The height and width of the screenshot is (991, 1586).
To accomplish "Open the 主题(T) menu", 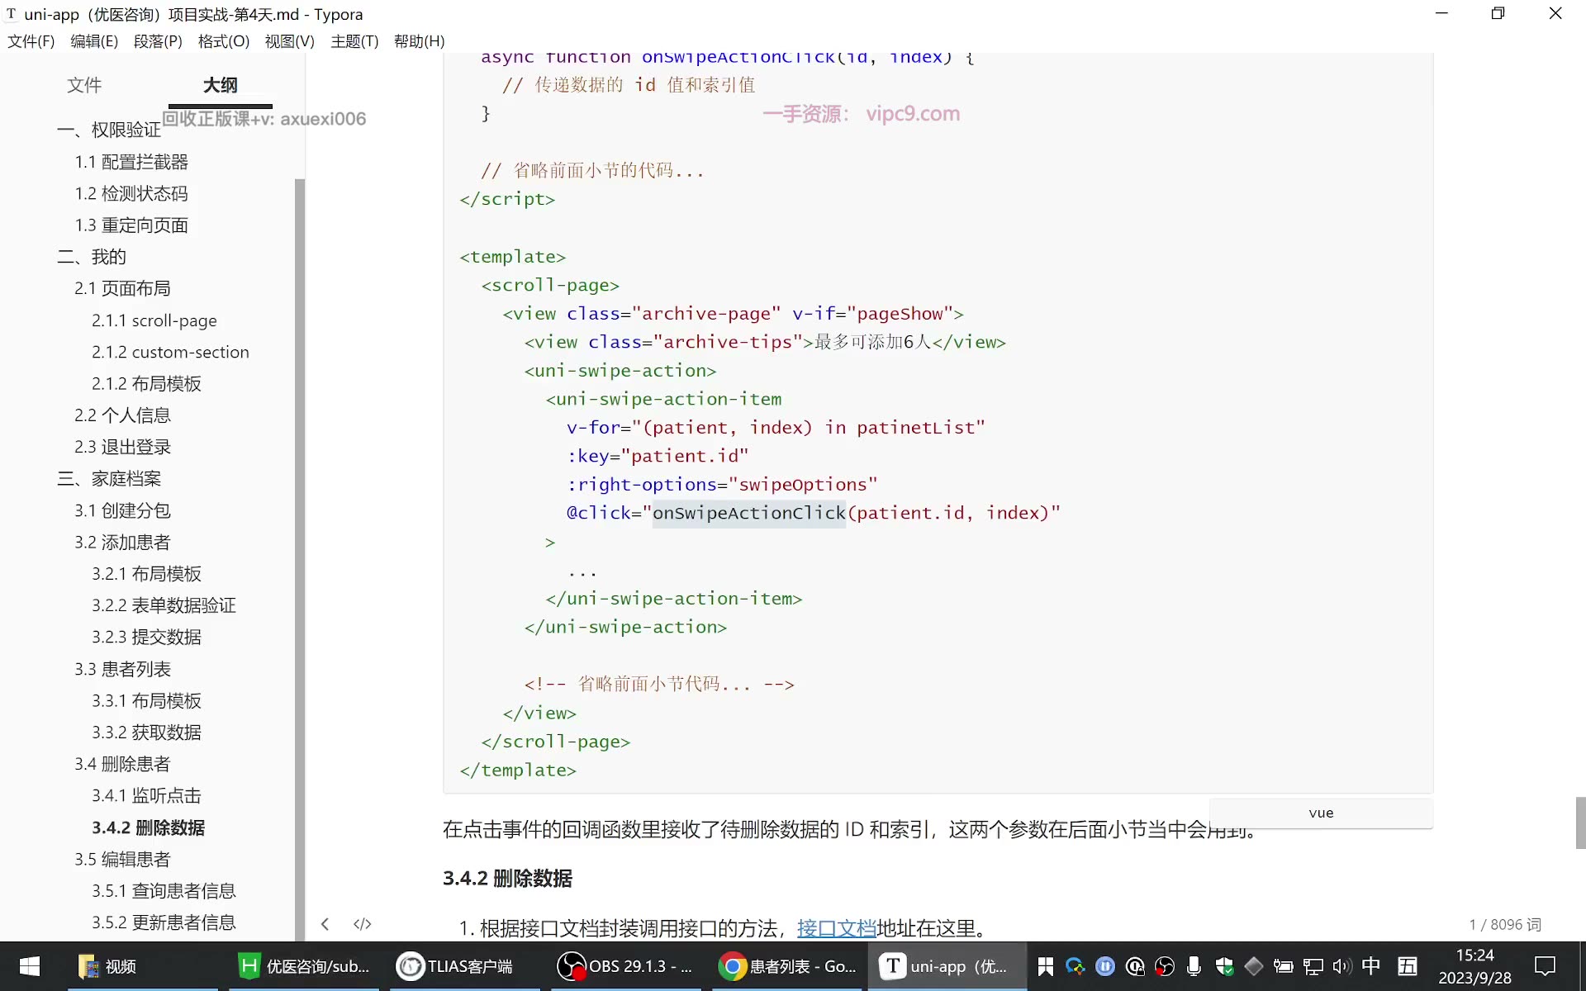I will click(354, 41).
